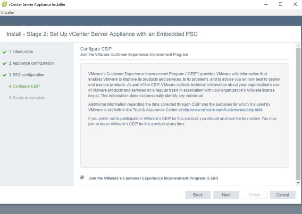Screen dimensions: 302x214
Task: Click the scrollbar down arrow
Action: click(x=298, y=182)
